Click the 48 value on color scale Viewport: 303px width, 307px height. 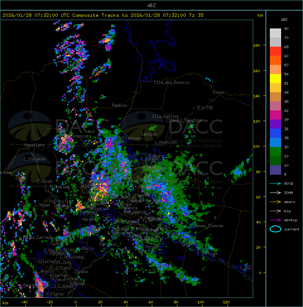[x=286, y=92]
